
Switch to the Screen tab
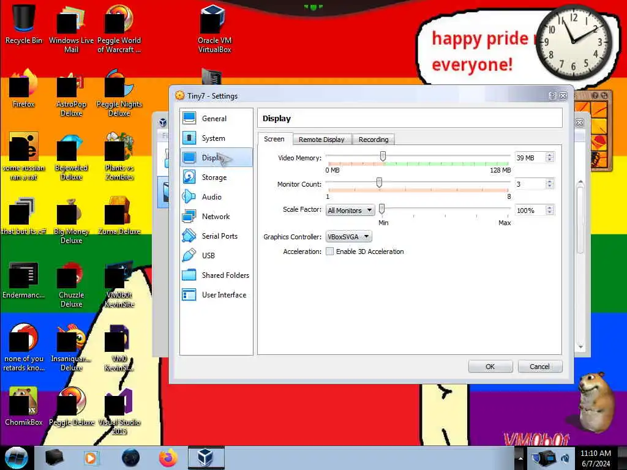(x=274, y=139)
